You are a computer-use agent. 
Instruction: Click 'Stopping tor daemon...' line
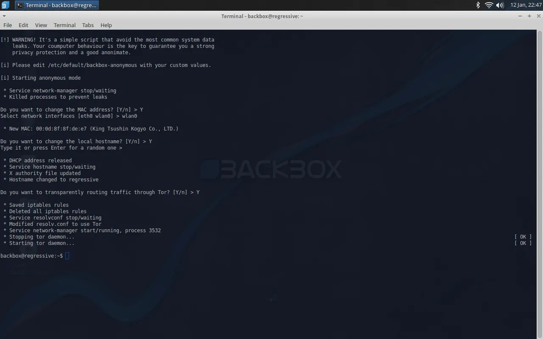[39, 237]
